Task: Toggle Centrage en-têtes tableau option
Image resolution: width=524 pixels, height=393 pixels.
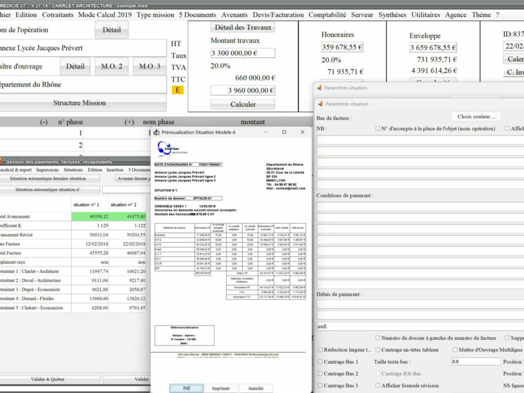Action: 377,350
